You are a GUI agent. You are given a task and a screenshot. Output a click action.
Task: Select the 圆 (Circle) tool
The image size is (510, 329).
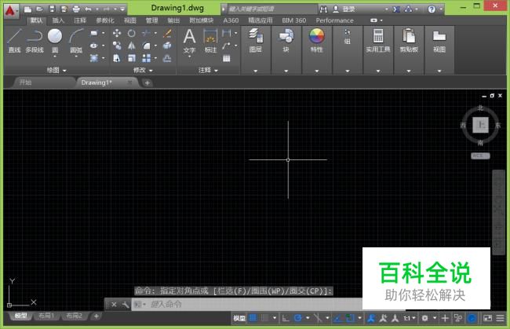coord(55,40)
